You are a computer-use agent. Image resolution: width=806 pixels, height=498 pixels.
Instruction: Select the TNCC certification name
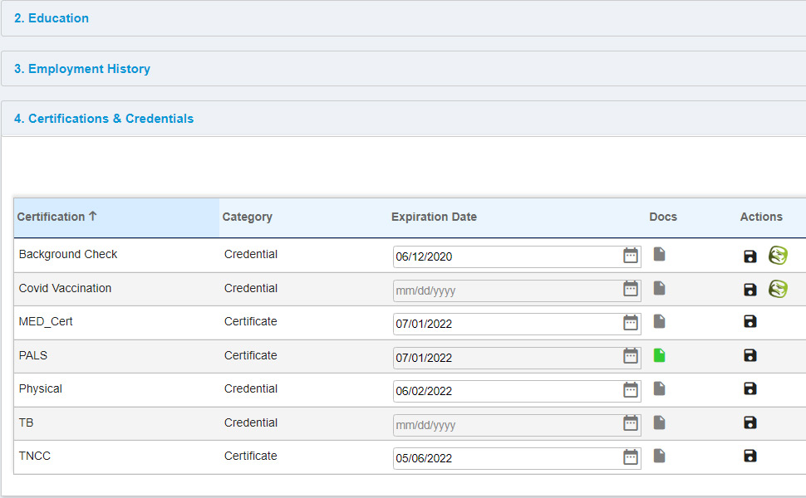(x=34, y=456)
